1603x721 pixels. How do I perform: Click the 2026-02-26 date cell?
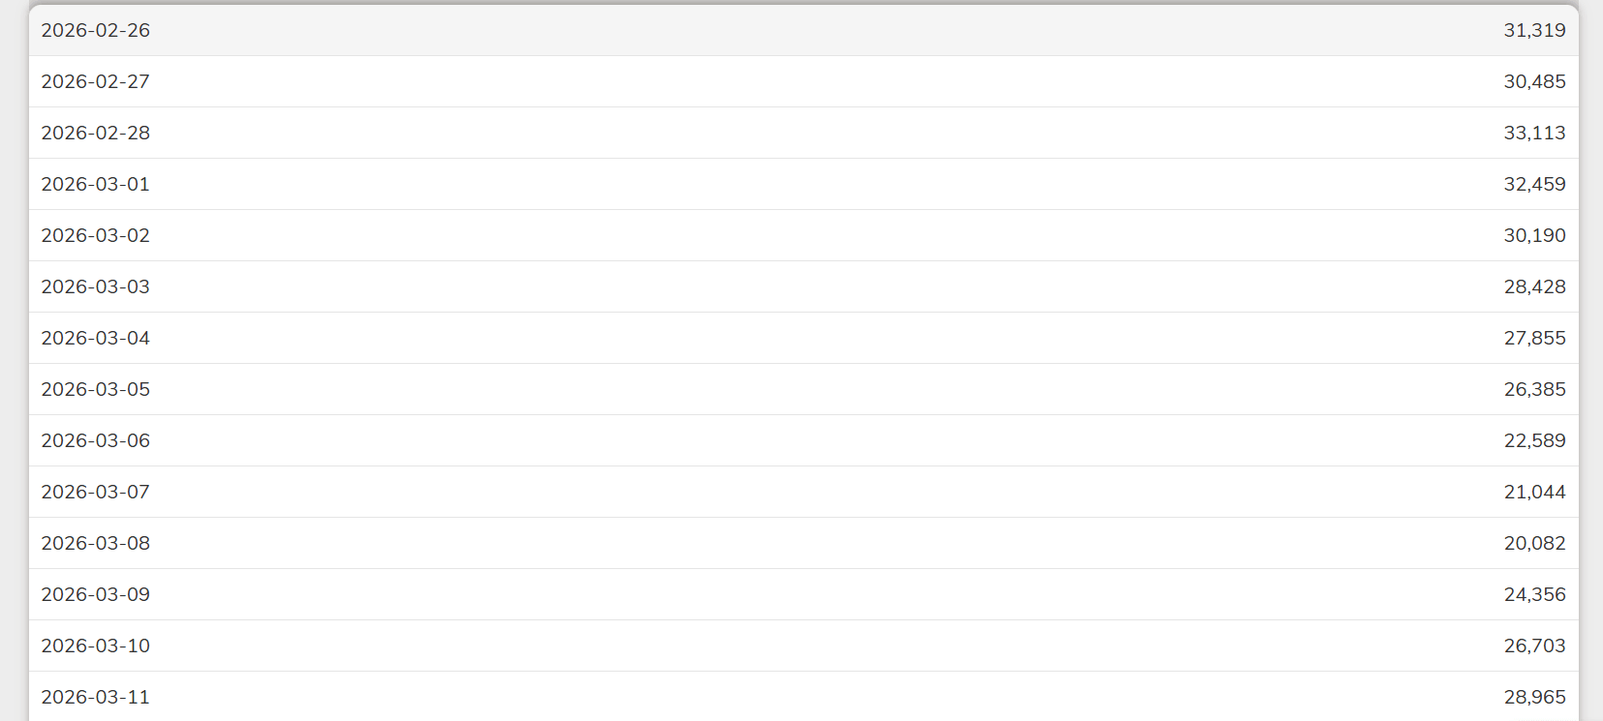(95, 30)
